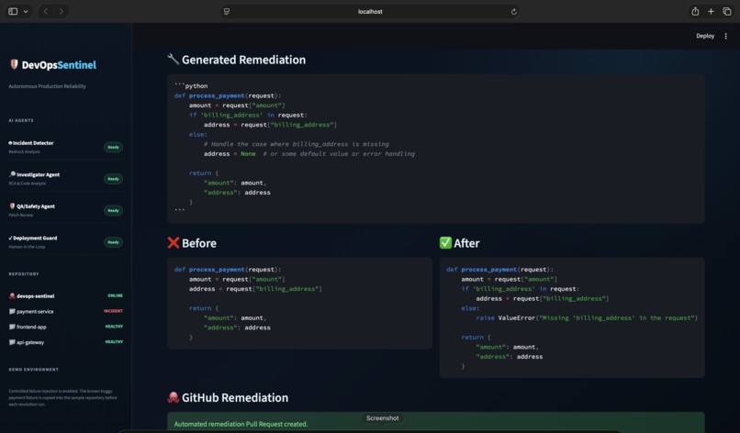The width and height of the screenshot is (740, 433).
Task: Click the red X Before icon
Action: [x=174, y=242]
